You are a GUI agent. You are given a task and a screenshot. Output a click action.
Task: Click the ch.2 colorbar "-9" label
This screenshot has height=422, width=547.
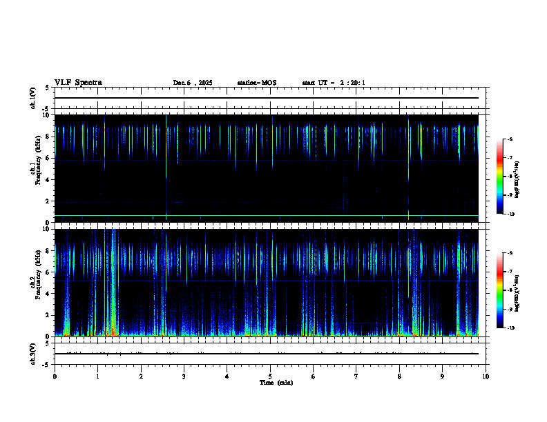point(510,309)
